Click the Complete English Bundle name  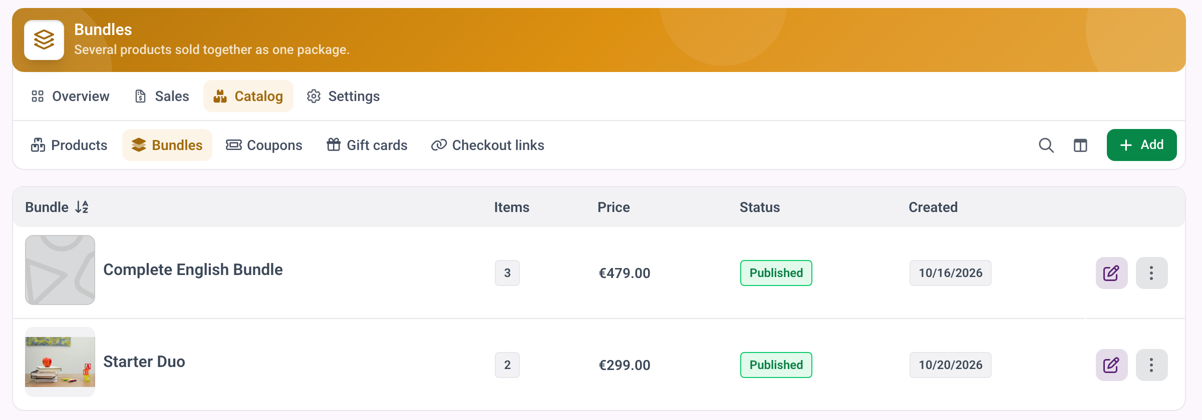coord(193,269)
